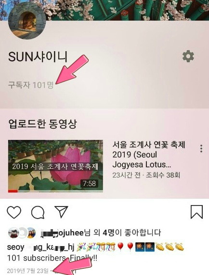Tap the first liker avatar in likes row

(x=13, y=233)
